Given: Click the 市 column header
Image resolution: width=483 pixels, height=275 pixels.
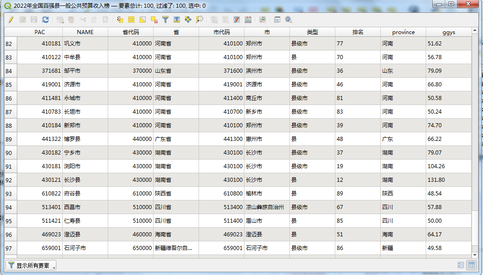Looking at the screenshot, I should (x=267, y=32).
